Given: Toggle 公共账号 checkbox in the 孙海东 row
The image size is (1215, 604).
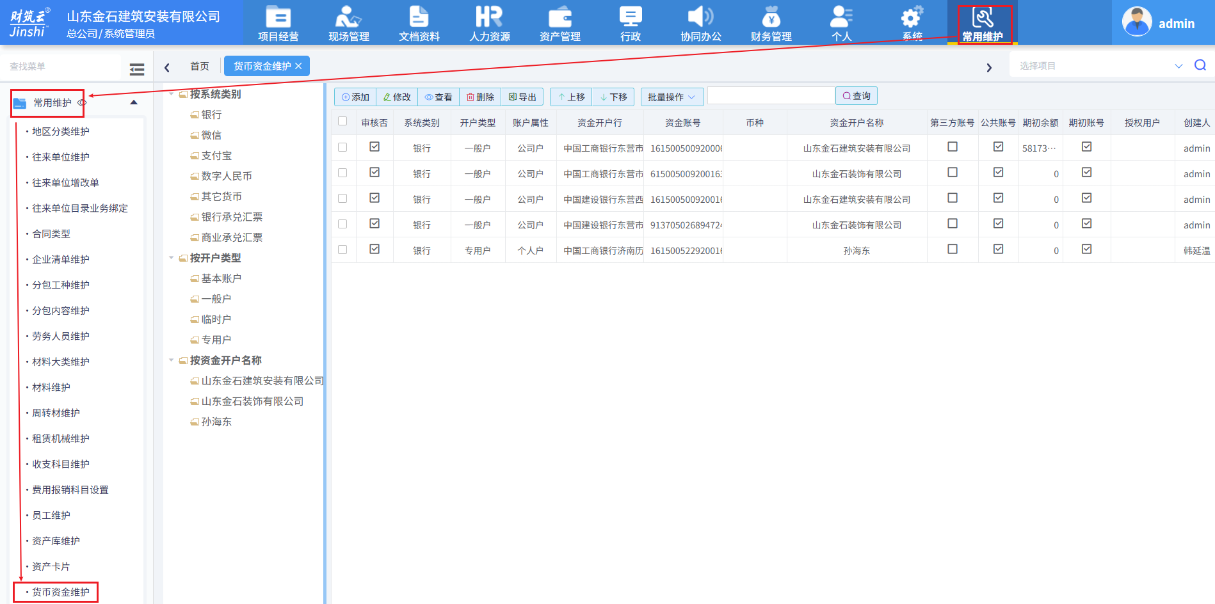Looking at the screenshot, I should tap(998, 249).
